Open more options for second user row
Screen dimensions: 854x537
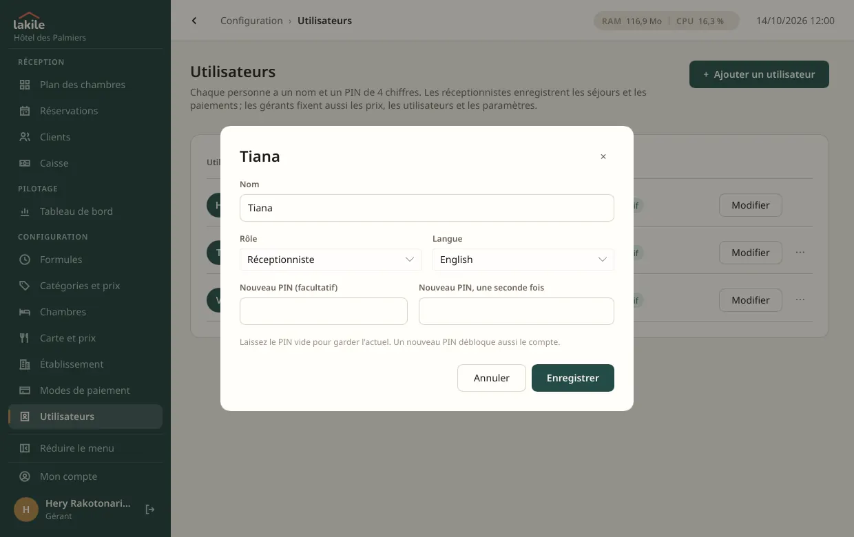[800, 253]
